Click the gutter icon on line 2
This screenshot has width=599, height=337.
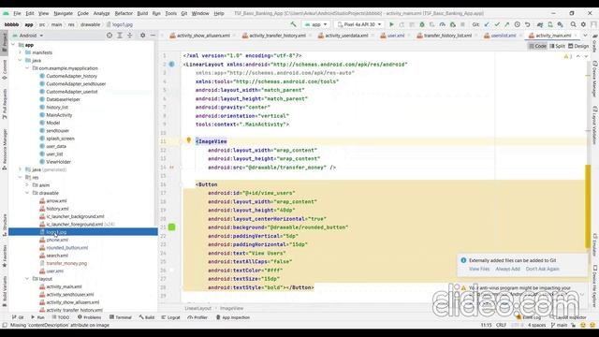172,65
